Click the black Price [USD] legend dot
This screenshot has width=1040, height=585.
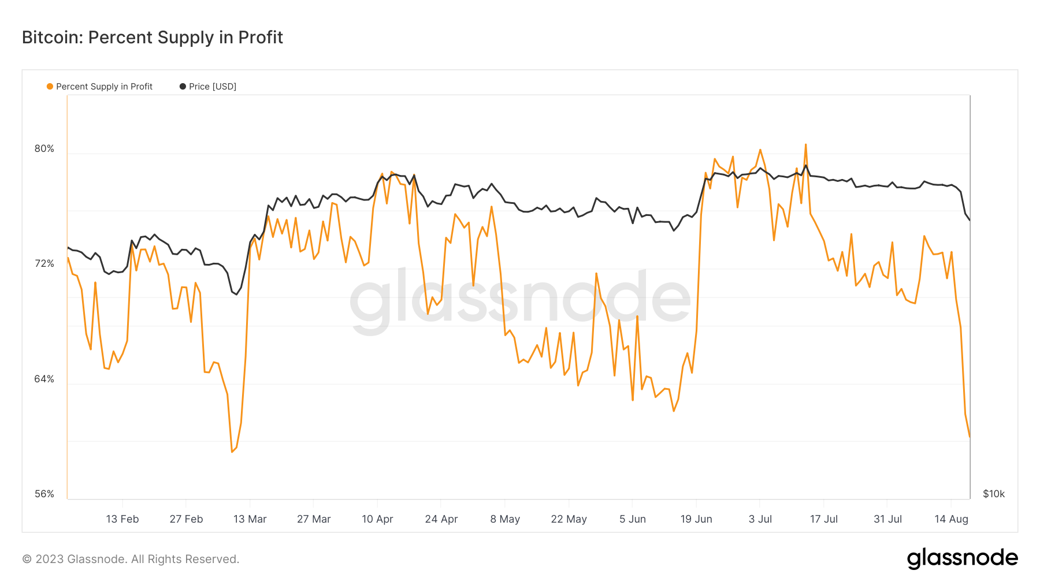coord(183,87)
